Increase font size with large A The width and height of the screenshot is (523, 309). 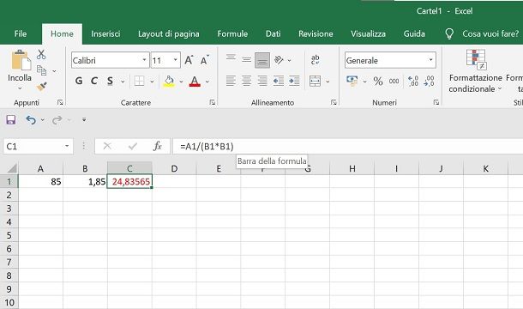[189, 60]
